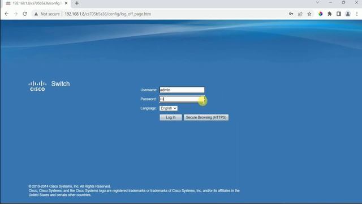Select the 192.168.1.8 config tab
The height and width of the screenshot is (204, 362).
click(36, 3)
